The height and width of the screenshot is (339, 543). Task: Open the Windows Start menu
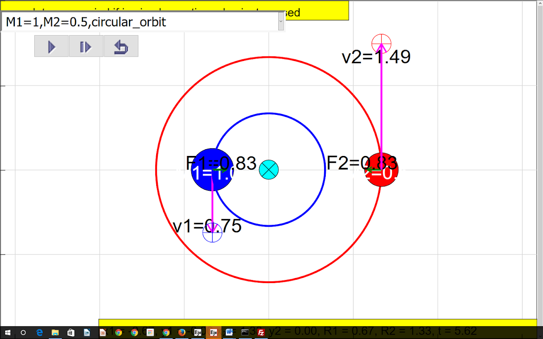(x=8, y=333)
